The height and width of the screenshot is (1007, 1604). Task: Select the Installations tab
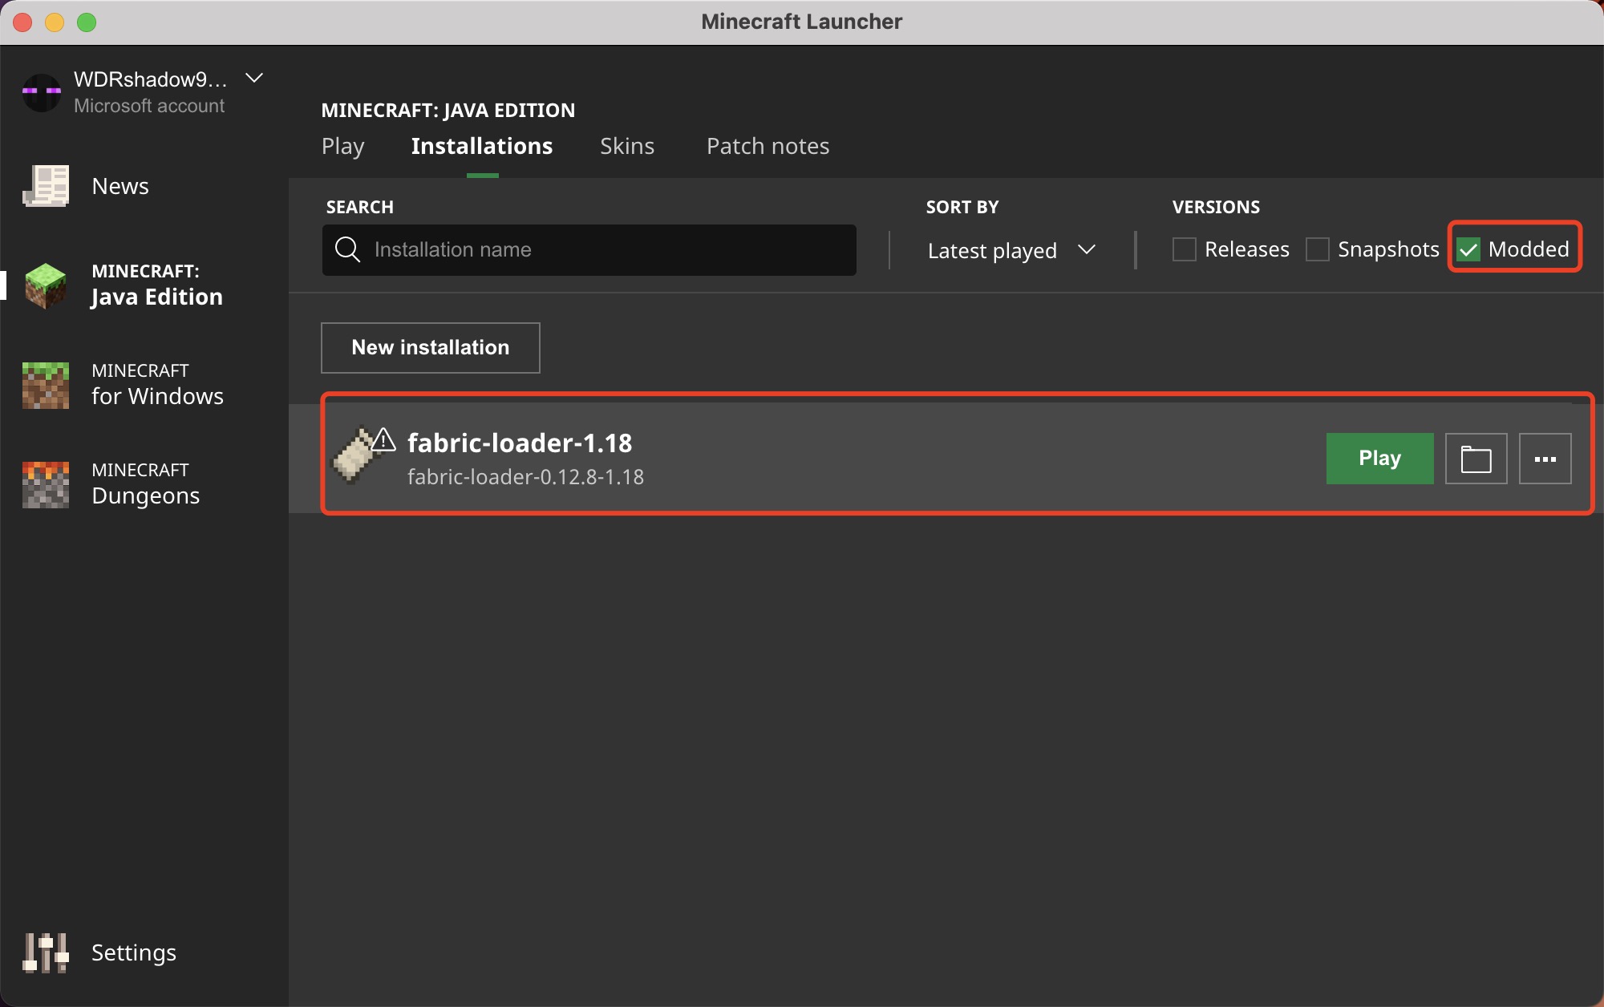tap(482, 146)
